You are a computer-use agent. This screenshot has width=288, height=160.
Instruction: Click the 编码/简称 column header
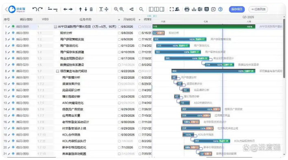click(x=26, y=20)
